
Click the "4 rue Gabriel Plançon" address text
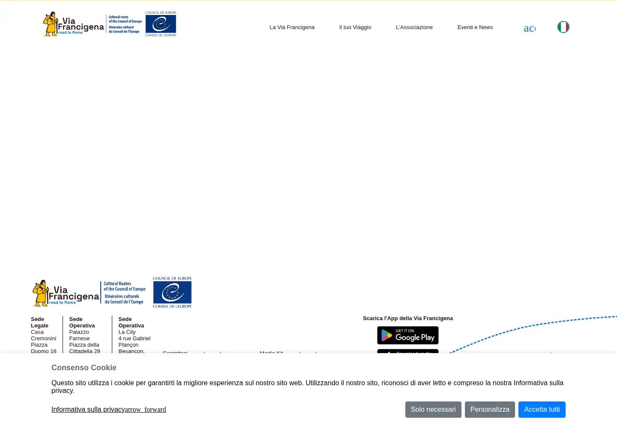135,342
